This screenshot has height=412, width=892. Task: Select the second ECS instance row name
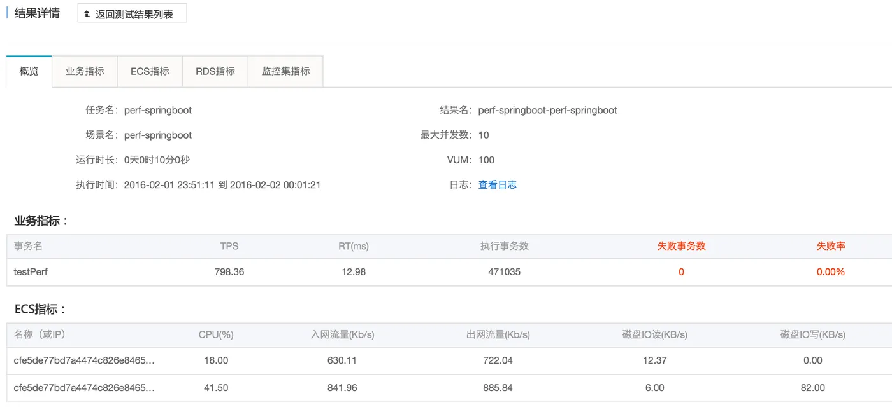(84, 388)
